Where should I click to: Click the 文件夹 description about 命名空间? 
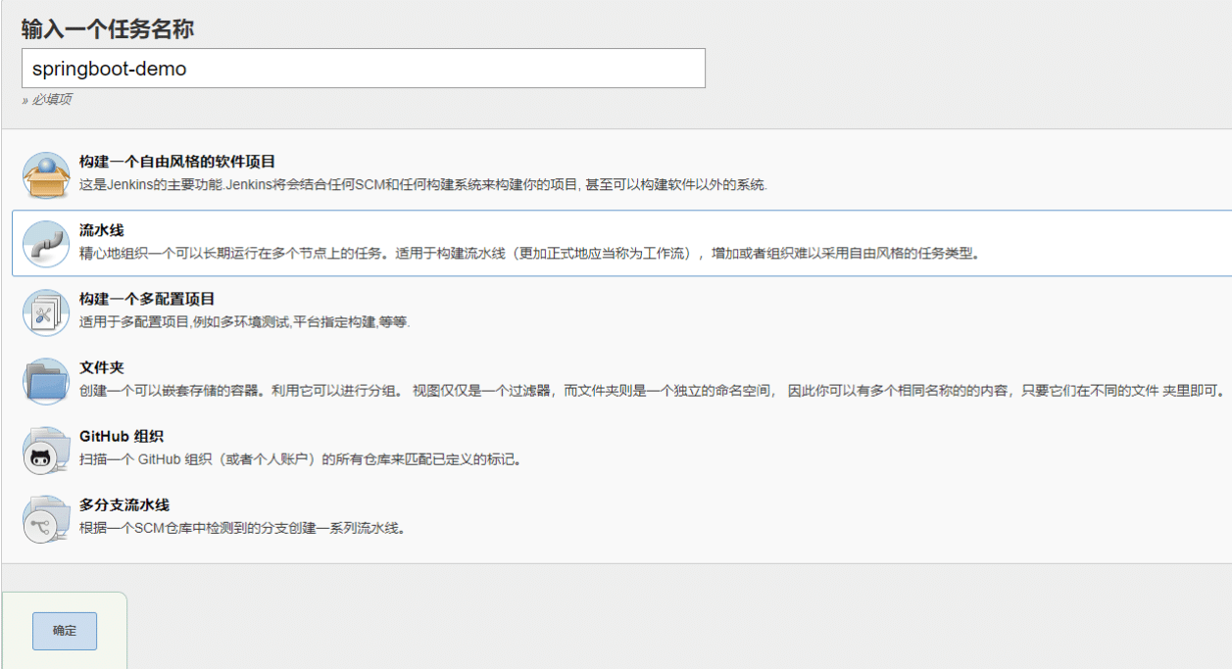pos(651,391)
